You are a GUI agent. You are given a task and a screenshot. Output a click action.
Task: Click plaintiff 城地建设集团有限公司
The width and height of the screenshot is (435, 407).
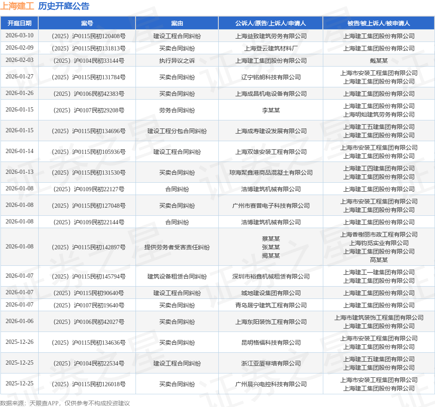271,293
